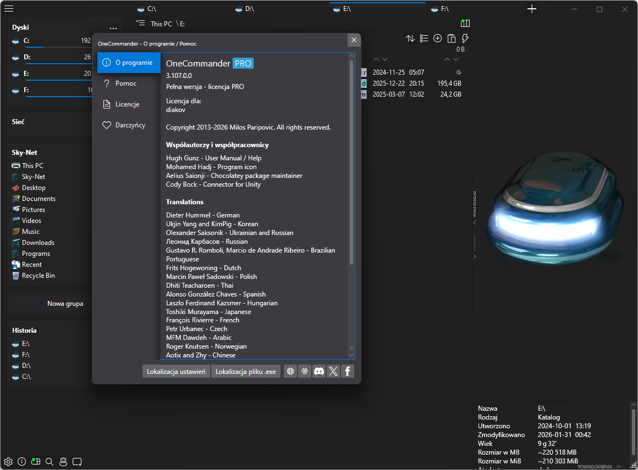638x470 pixels.
Task: Select drive D: in Dyski list
Action: click(52, 57)
